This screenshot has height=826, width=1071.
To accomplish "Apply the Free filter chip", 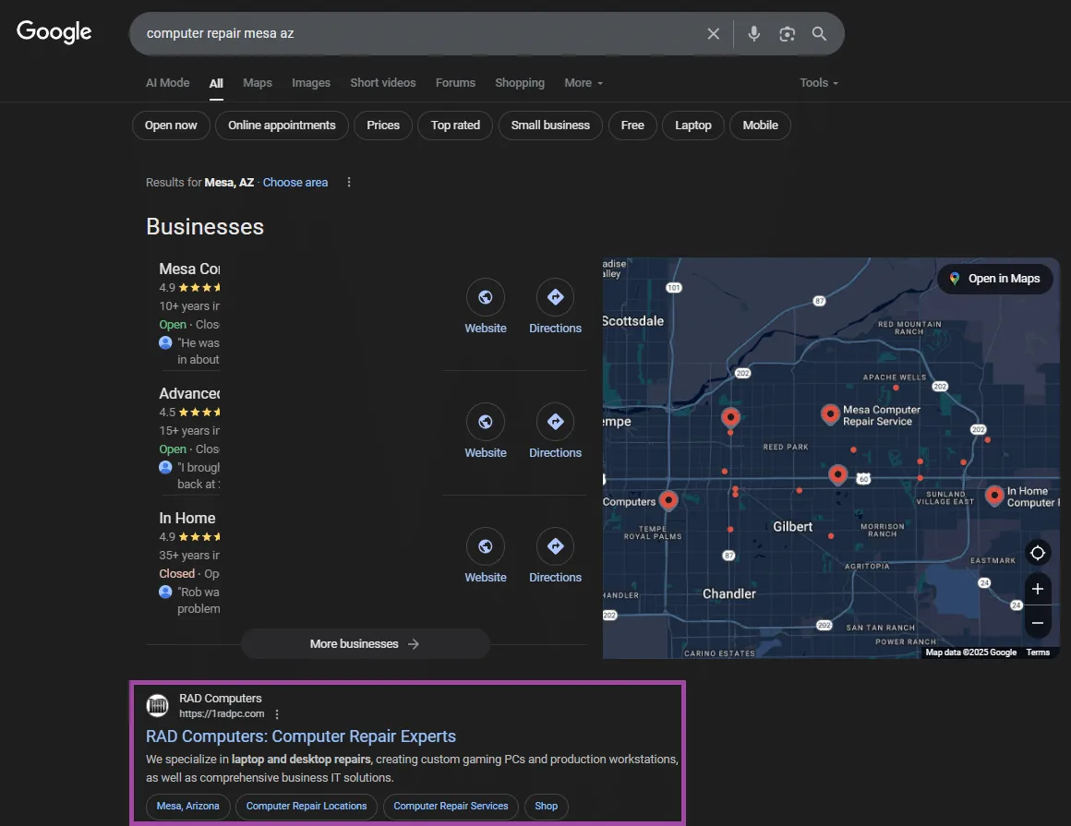I will tap(632, 126).
